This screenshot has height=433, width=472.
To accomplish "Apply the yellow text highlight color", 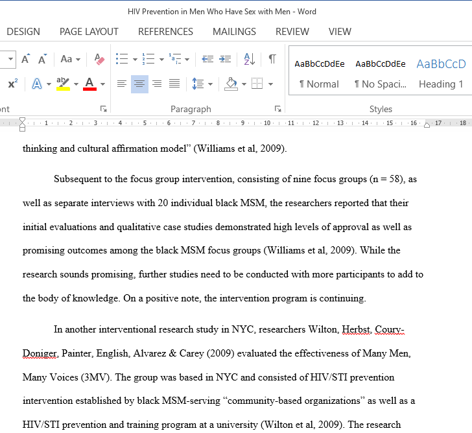I will (x=64, y=84).
